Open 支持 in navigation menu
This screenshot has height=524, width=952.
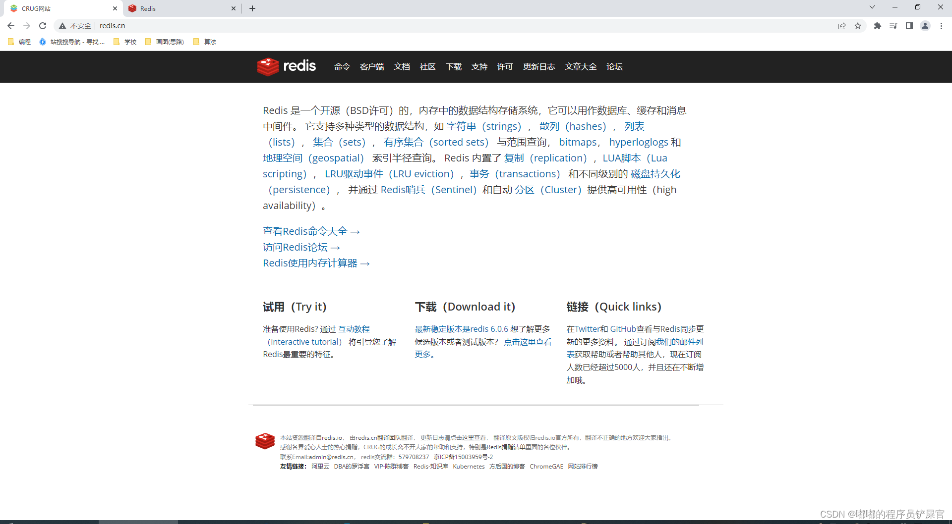pos(479,67)
